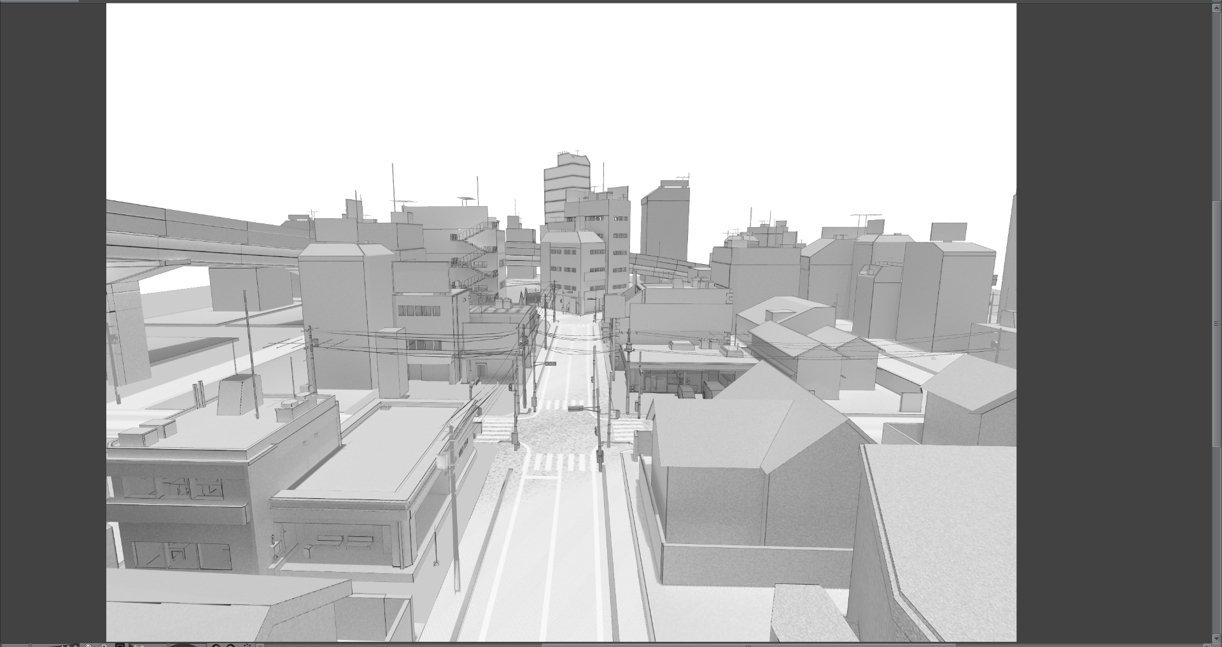Click the vertical scrollbar down arrow
Image resolution: width=1222 pixels, height=647 pixels.
[1217, 638]
